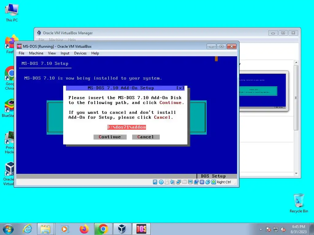Launch Firefox from the taskbar
314x235 pixels.
point(84,229)
